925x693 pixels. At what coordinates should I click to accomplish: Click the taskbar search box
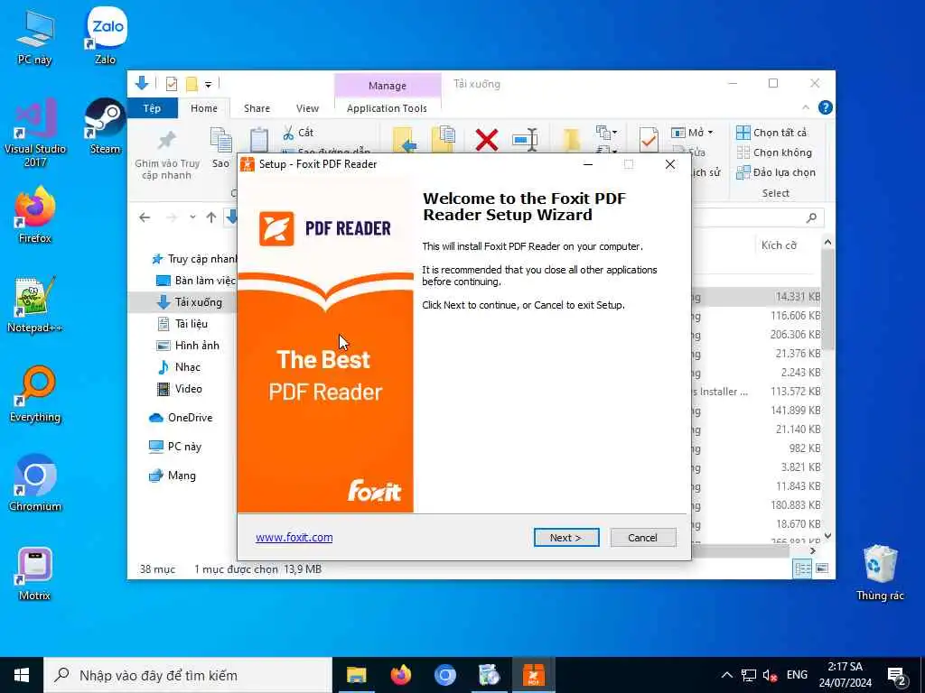point(188,675)
